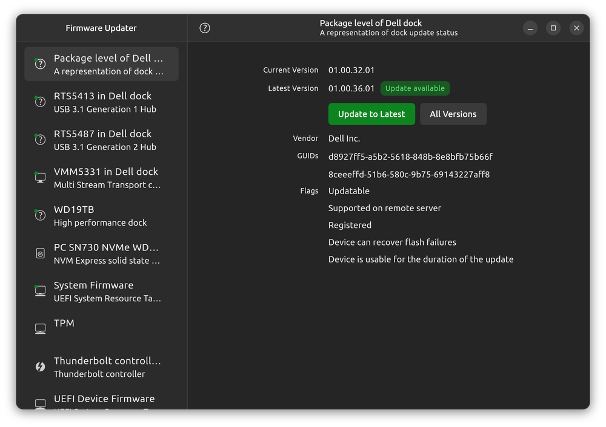This screenshot has height=427, width=606.
Task: Click the display icon next to VMM5331
Action: [x=39, y=177]
